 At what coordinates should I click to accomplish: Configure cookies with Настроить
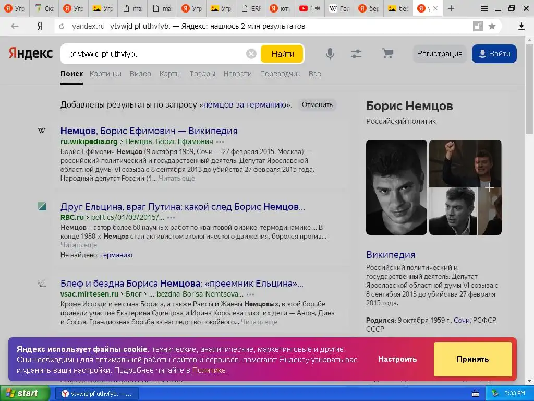[x=397, y=359]
